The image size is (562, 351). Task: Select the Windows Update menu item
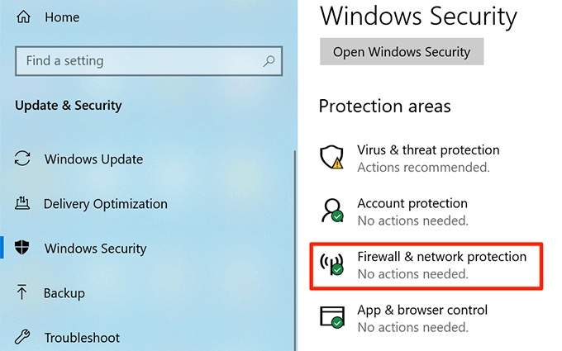(93, 159)
